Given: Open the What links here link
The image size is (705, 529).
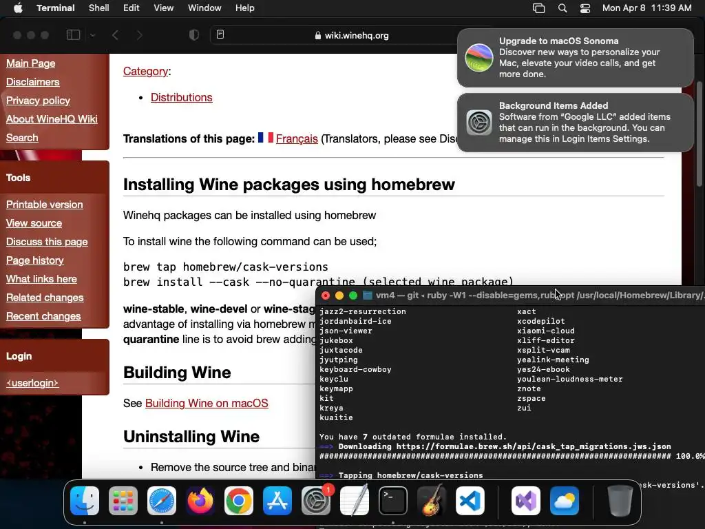Looking at the screenshot, I should 41,279.
